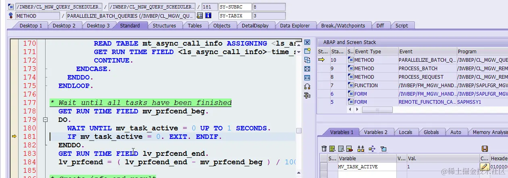Click the blue information icon in the header
Screen dimensions: 508x178
pos(208,16)
